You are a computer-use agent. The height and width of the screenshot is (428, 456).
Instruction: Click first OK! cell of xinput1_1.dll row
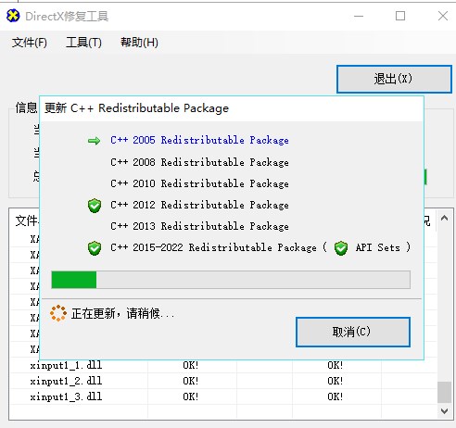tap(191, 366)
